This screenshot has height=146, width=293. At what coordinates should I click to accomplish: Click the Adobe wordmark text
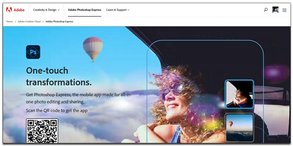(19, 10)
